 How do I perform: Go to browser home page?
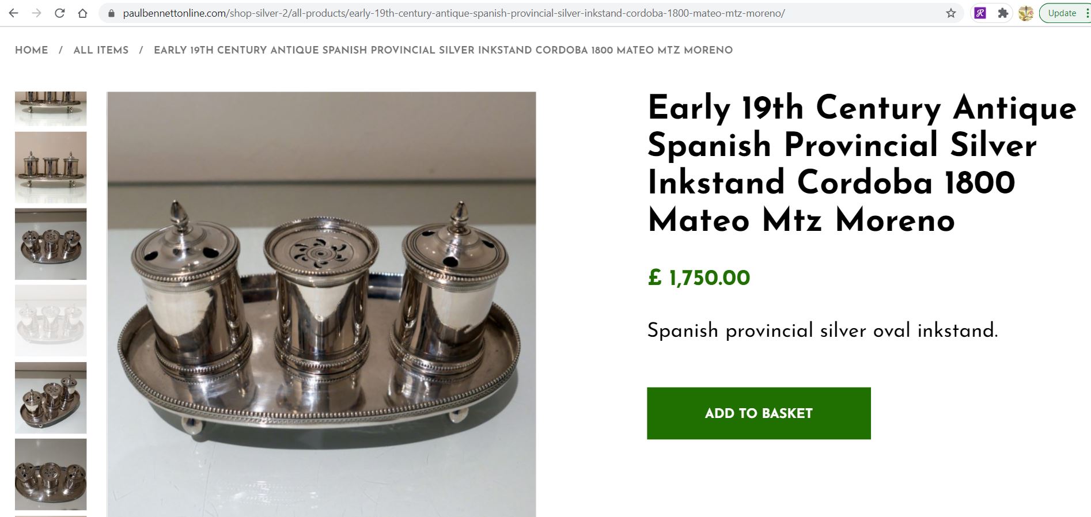click(x=82, y=13)
